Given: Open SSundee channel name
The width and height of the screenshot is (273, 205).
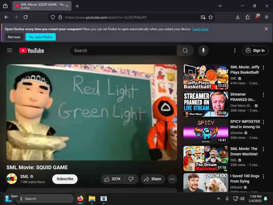Looking at the screenshot, I should pyautogui.click(x=236, y=133).
